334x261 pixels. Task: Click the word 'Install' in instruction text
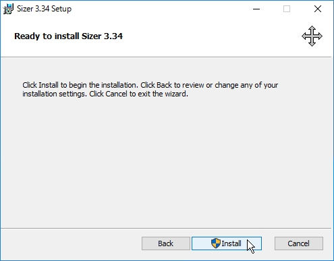pyautogui.click(x=49, y=85)
